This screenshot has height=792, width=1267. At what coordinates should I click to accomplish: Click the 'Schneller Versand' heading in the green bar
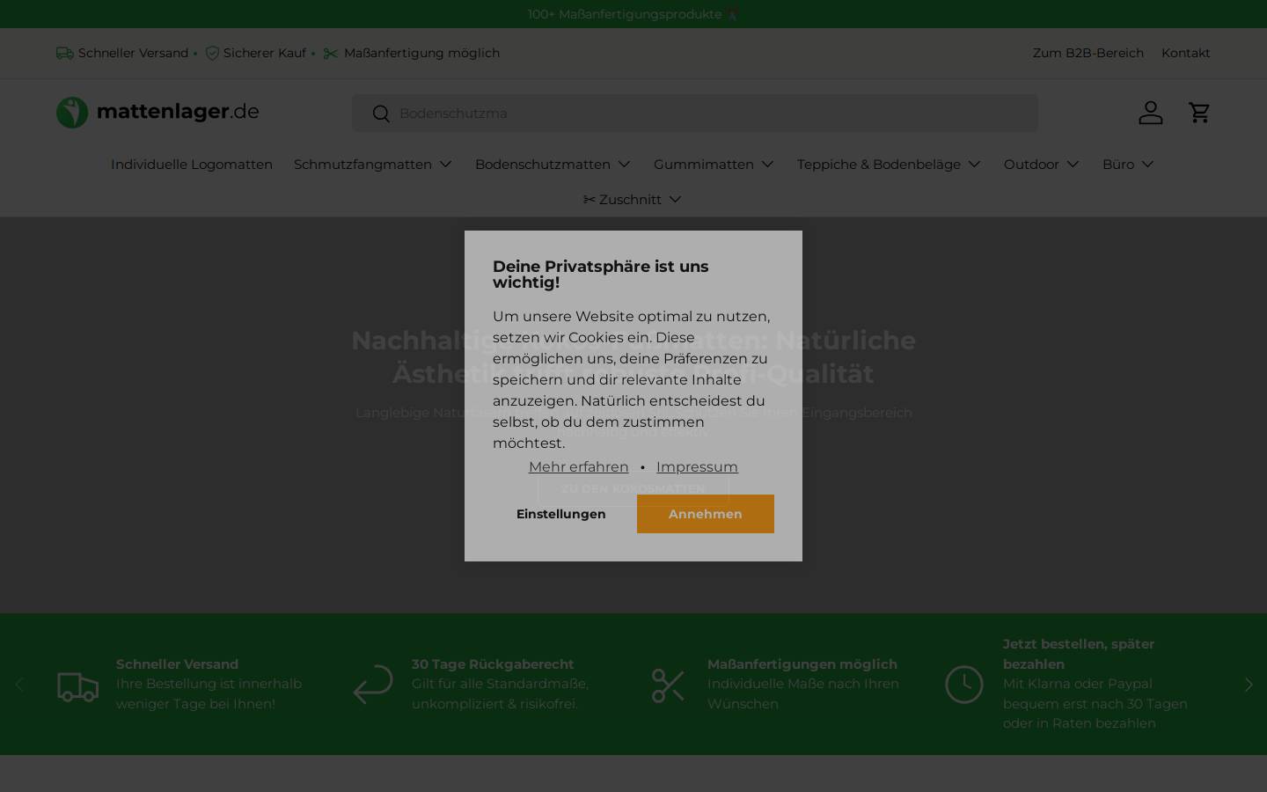click(x=177, y=664)
